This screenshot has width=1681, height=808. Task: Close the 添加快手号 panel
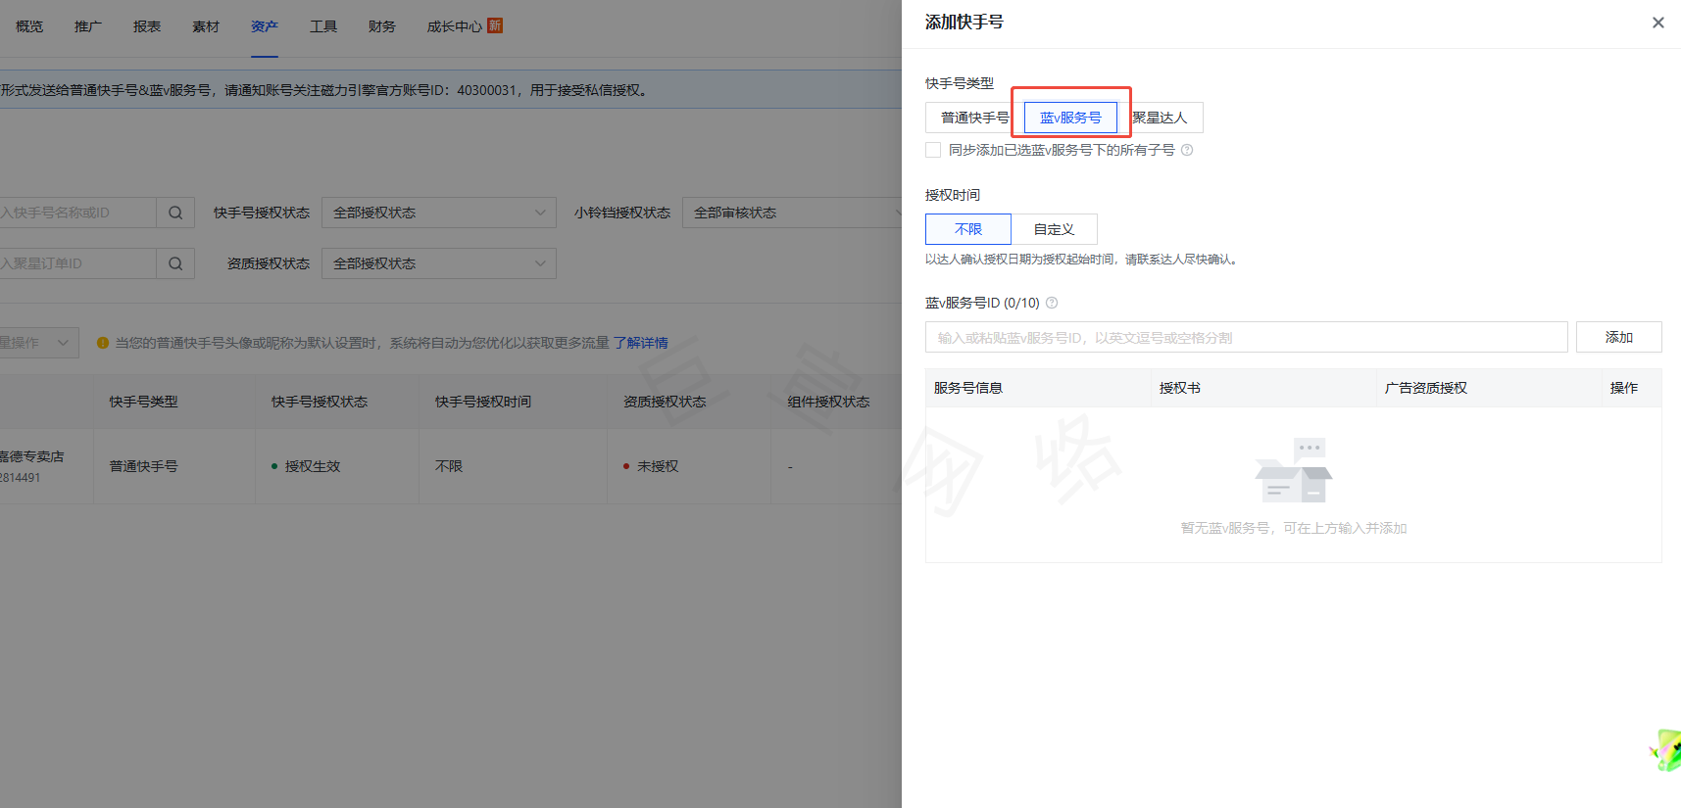click(x=1657, y=23)
